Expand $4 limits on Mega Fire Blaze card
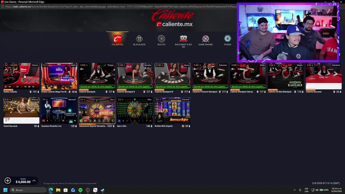Screen dimensions: 345x194 (x=45, y=65)
